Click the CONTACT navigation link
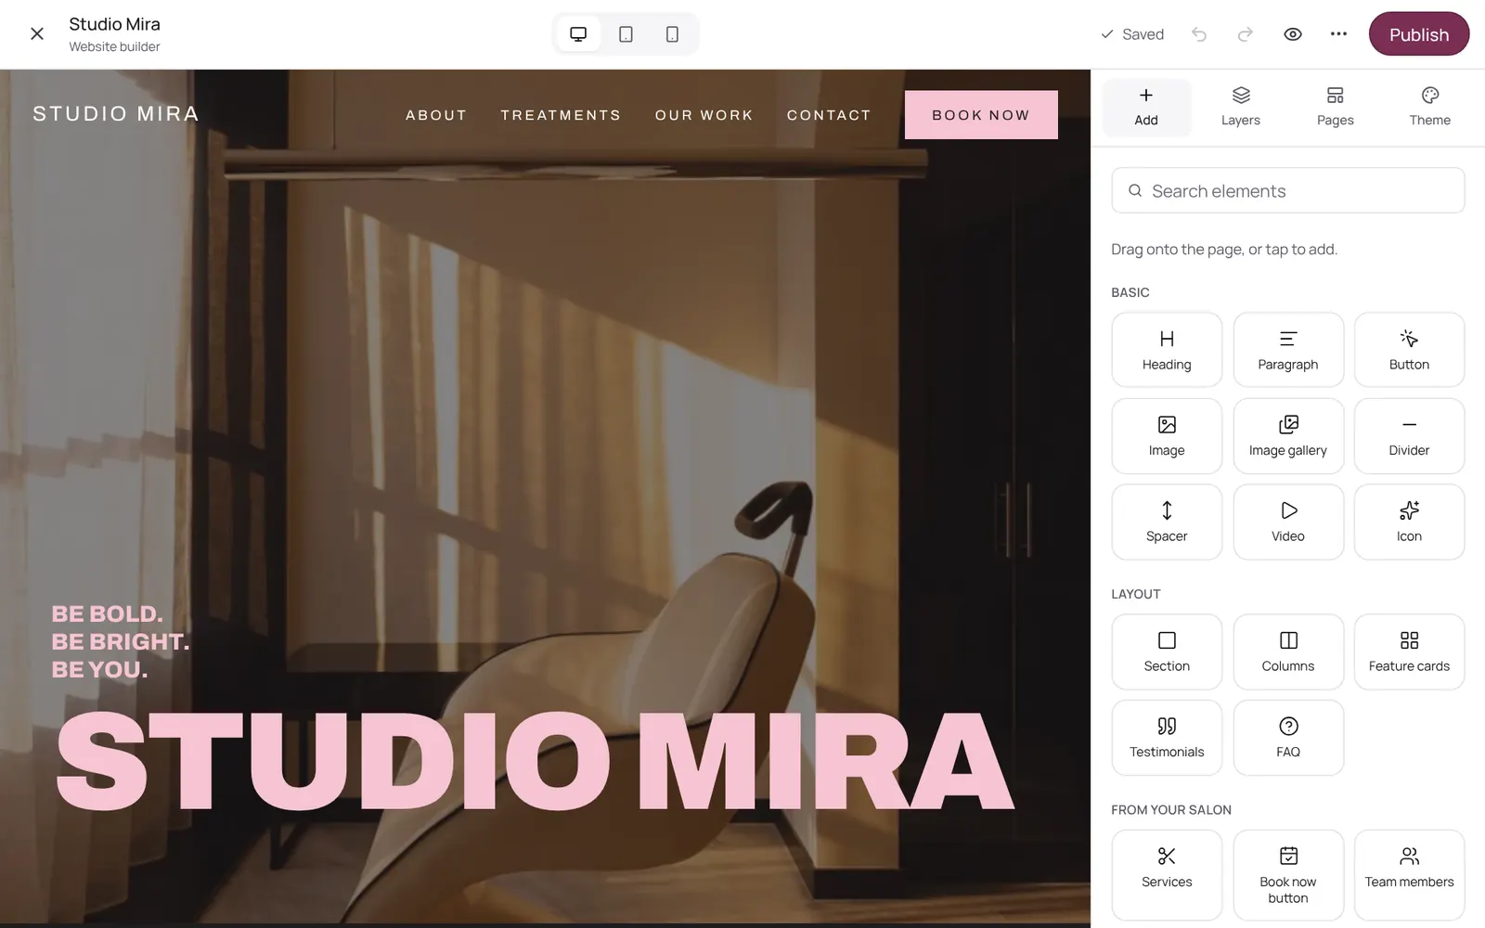Screen dimensions: 1485x928 829,115
